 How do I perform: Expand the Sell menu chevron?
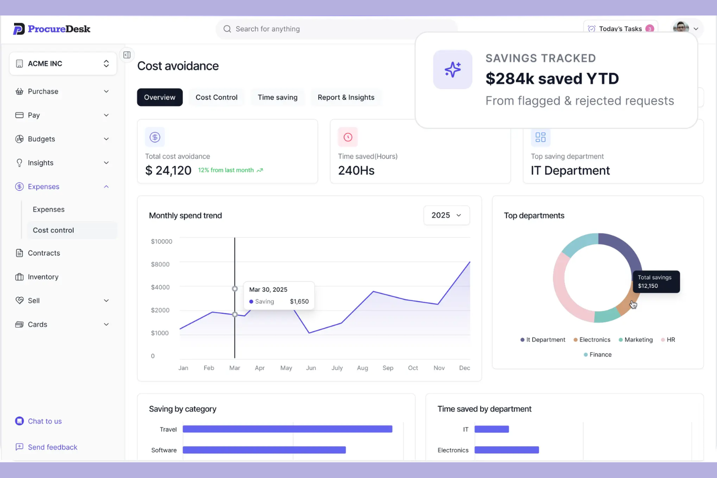106,301
